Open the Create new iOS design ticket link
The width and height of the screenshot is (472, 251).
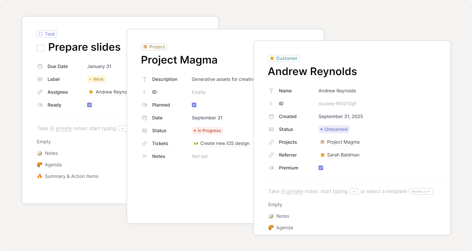[221, 144]
